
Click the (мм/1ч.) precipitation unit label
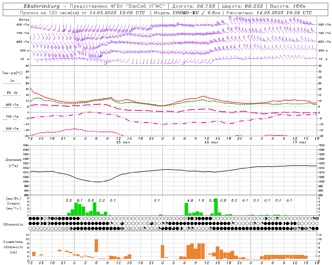pos(13,208)
